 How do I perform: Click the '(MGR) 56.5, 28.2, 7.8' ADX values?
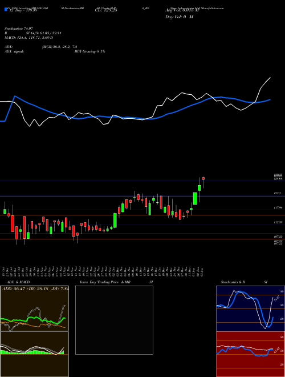pos(59,47)
